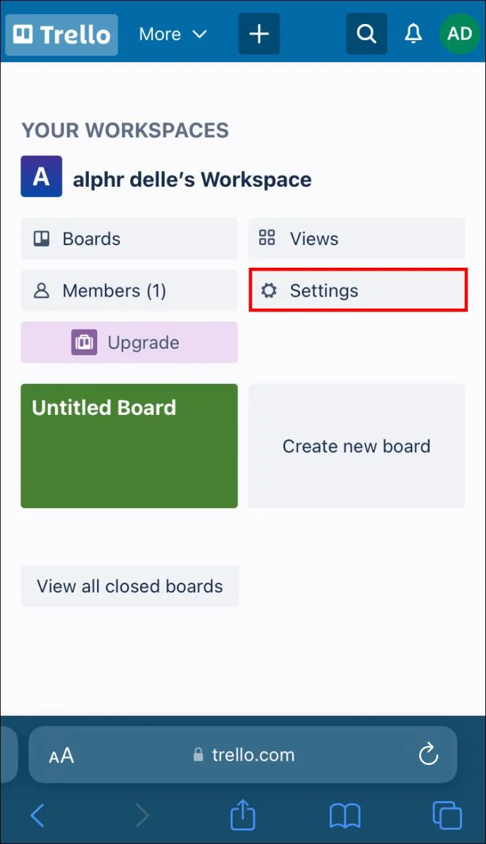Open notifications bell icon
The width and height of the screenshot is (486, 844).
click(x=413, y=35)
